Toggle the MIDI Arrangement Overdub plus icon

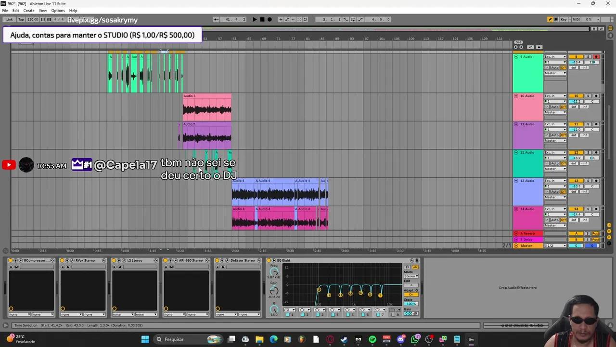pyautogui.click(x=281, y=19)
